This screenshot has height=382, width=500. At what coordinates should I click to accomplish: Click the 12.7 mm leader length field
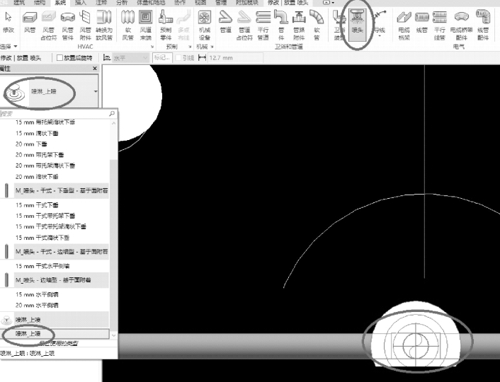pos(235,58)
